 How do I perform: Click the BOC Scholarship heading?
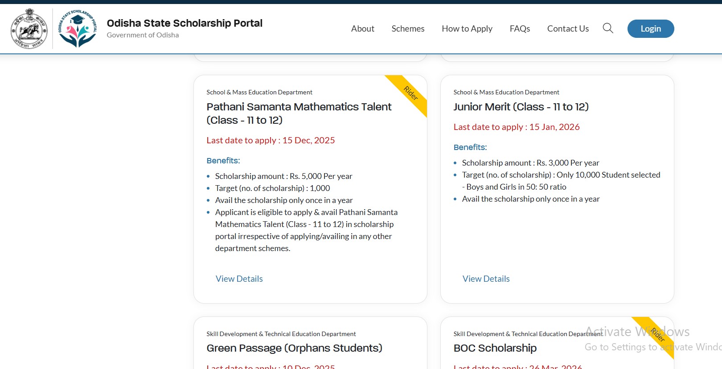[495, 348]
